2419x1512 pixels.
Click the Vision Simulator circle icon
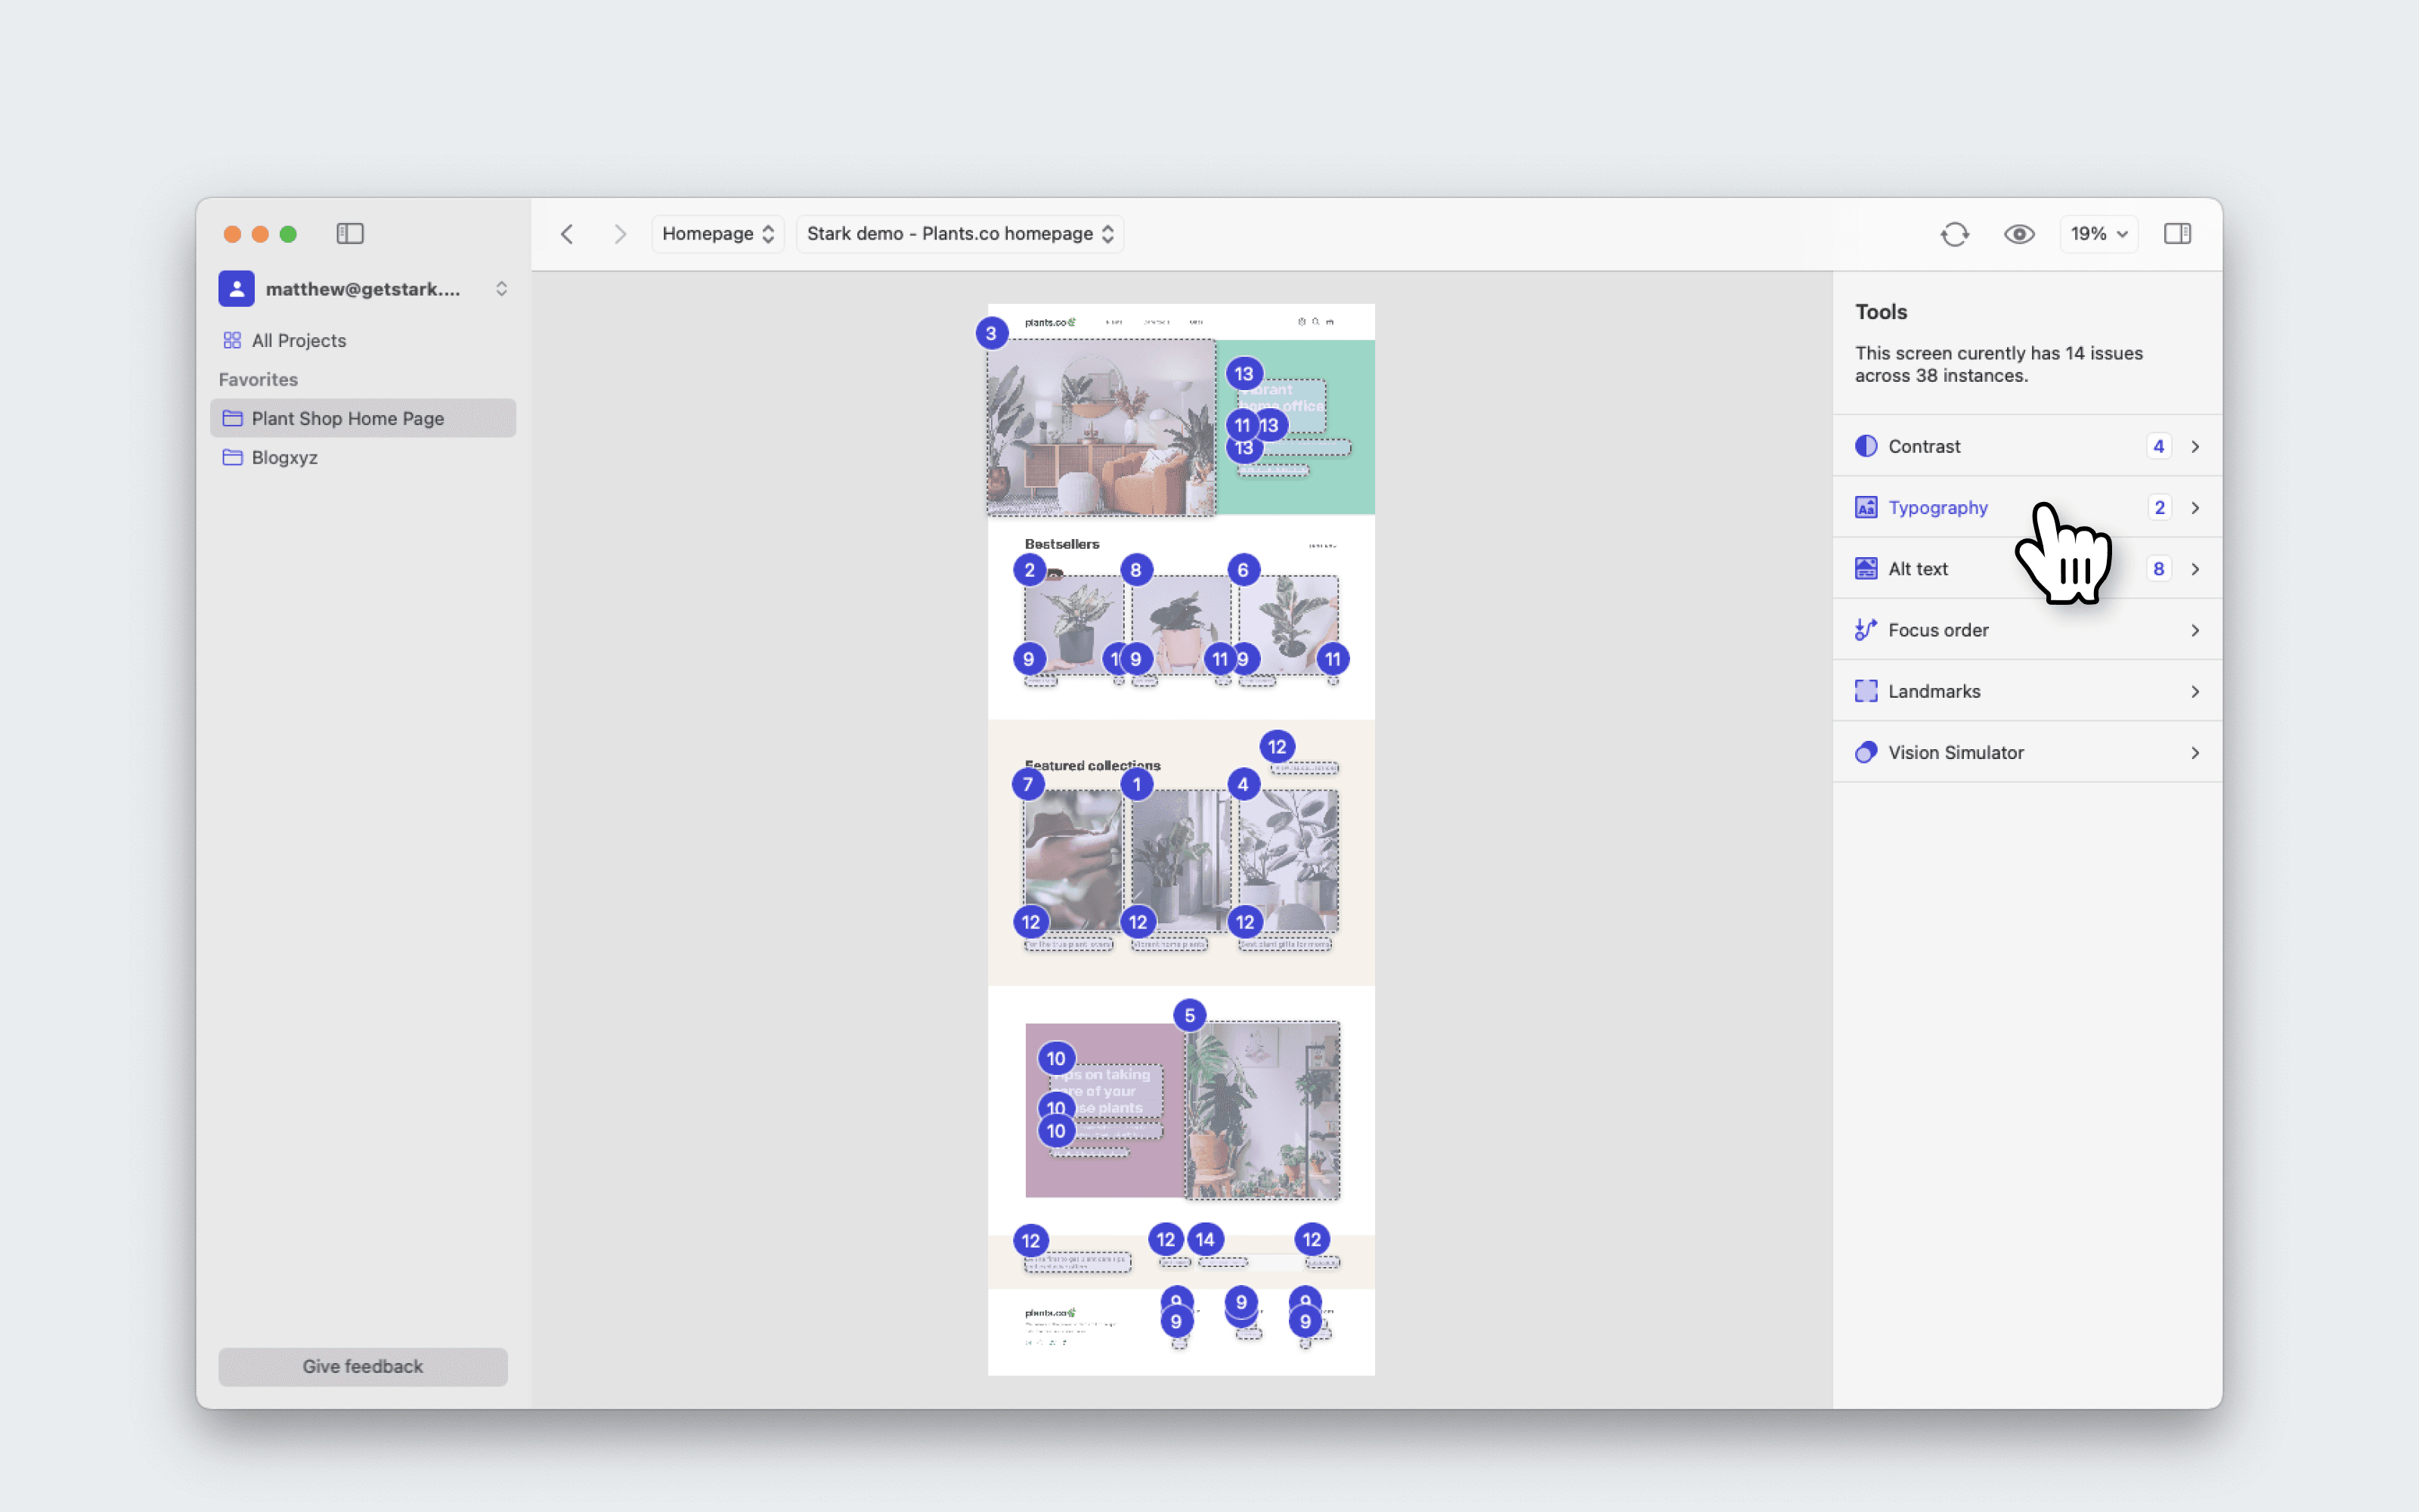coord(1865,752)
